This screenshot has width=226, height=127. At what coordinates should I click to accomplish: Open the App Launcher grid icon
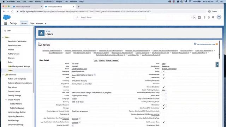5,23
